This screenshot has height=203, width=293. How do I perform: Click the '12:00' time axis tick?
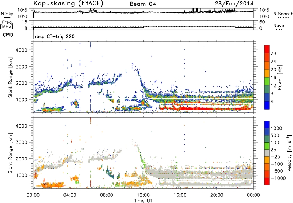[143, 195]
